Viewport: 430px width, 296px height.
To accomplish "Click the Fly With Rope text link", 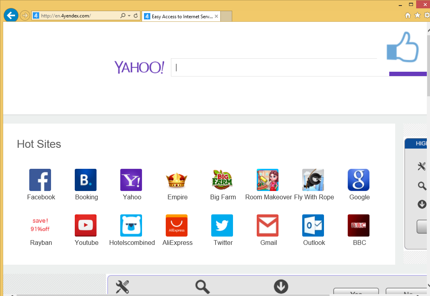I will click(x=314, y=197).
